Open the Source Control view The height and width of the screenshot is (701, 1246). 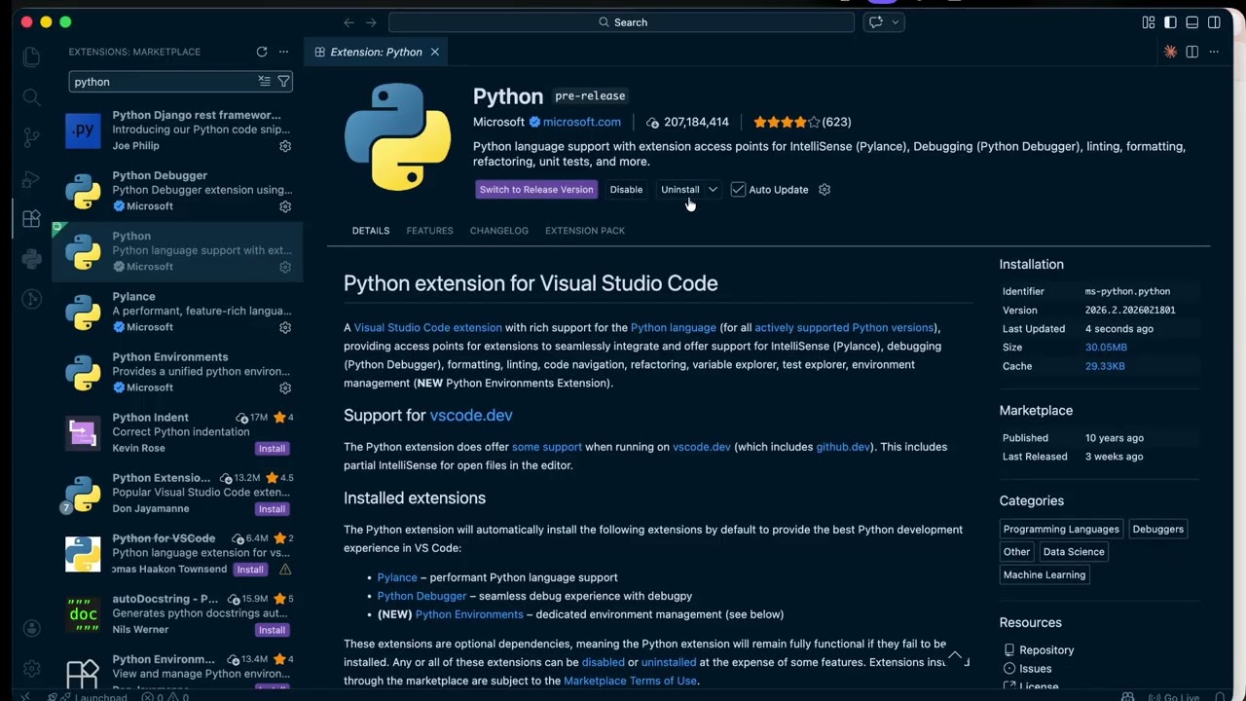click(x=31, y=137)
